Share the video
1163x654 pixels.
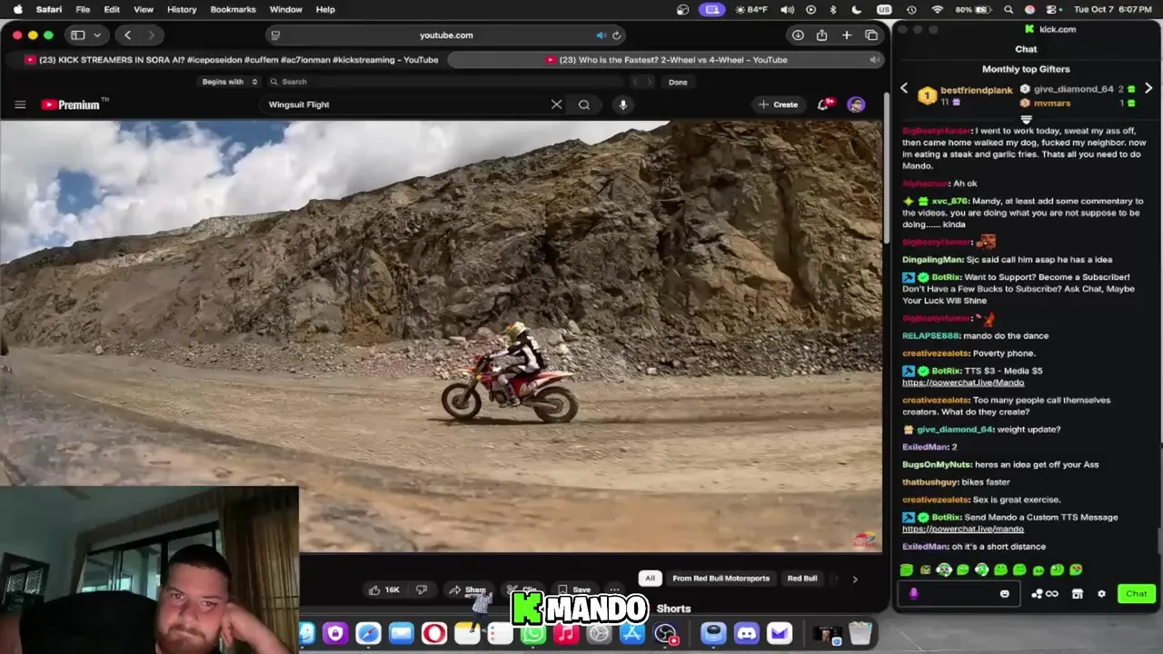(x=467, y=590)
